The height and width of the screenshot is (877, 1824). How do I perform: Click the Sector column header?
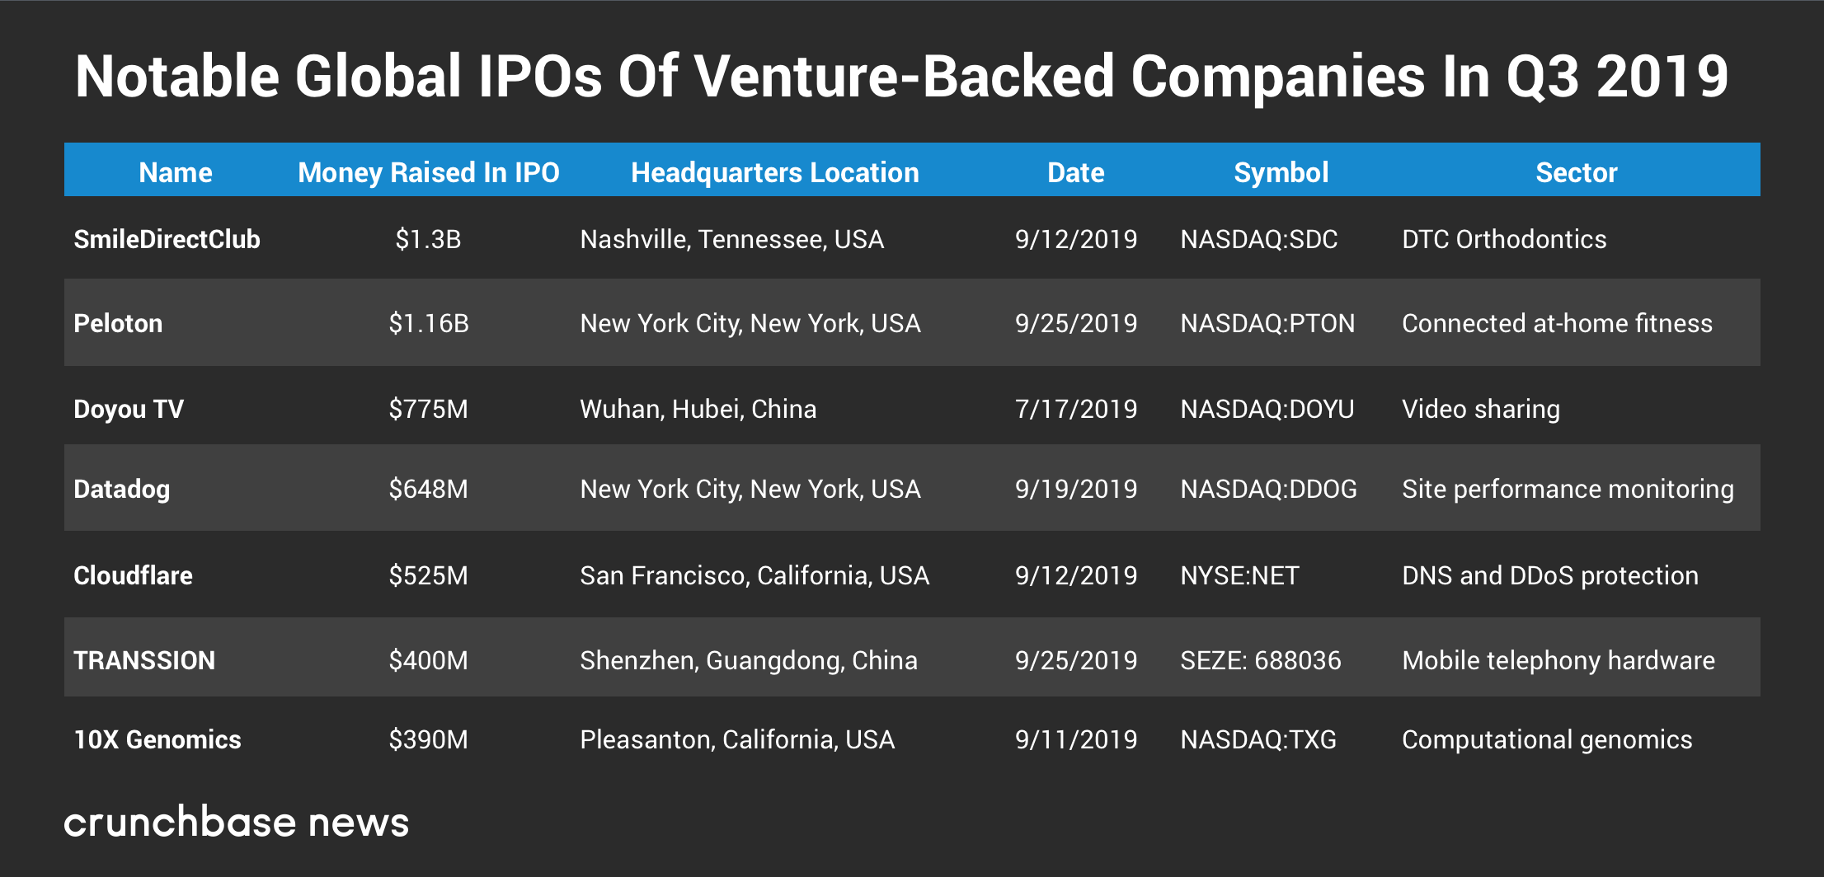[1576, 172]
